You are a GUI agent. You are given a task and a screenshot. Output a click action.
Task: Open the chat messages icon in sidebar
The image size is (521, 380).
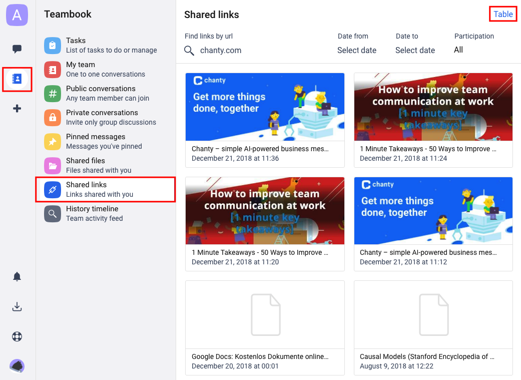click(x=17, y=49)
